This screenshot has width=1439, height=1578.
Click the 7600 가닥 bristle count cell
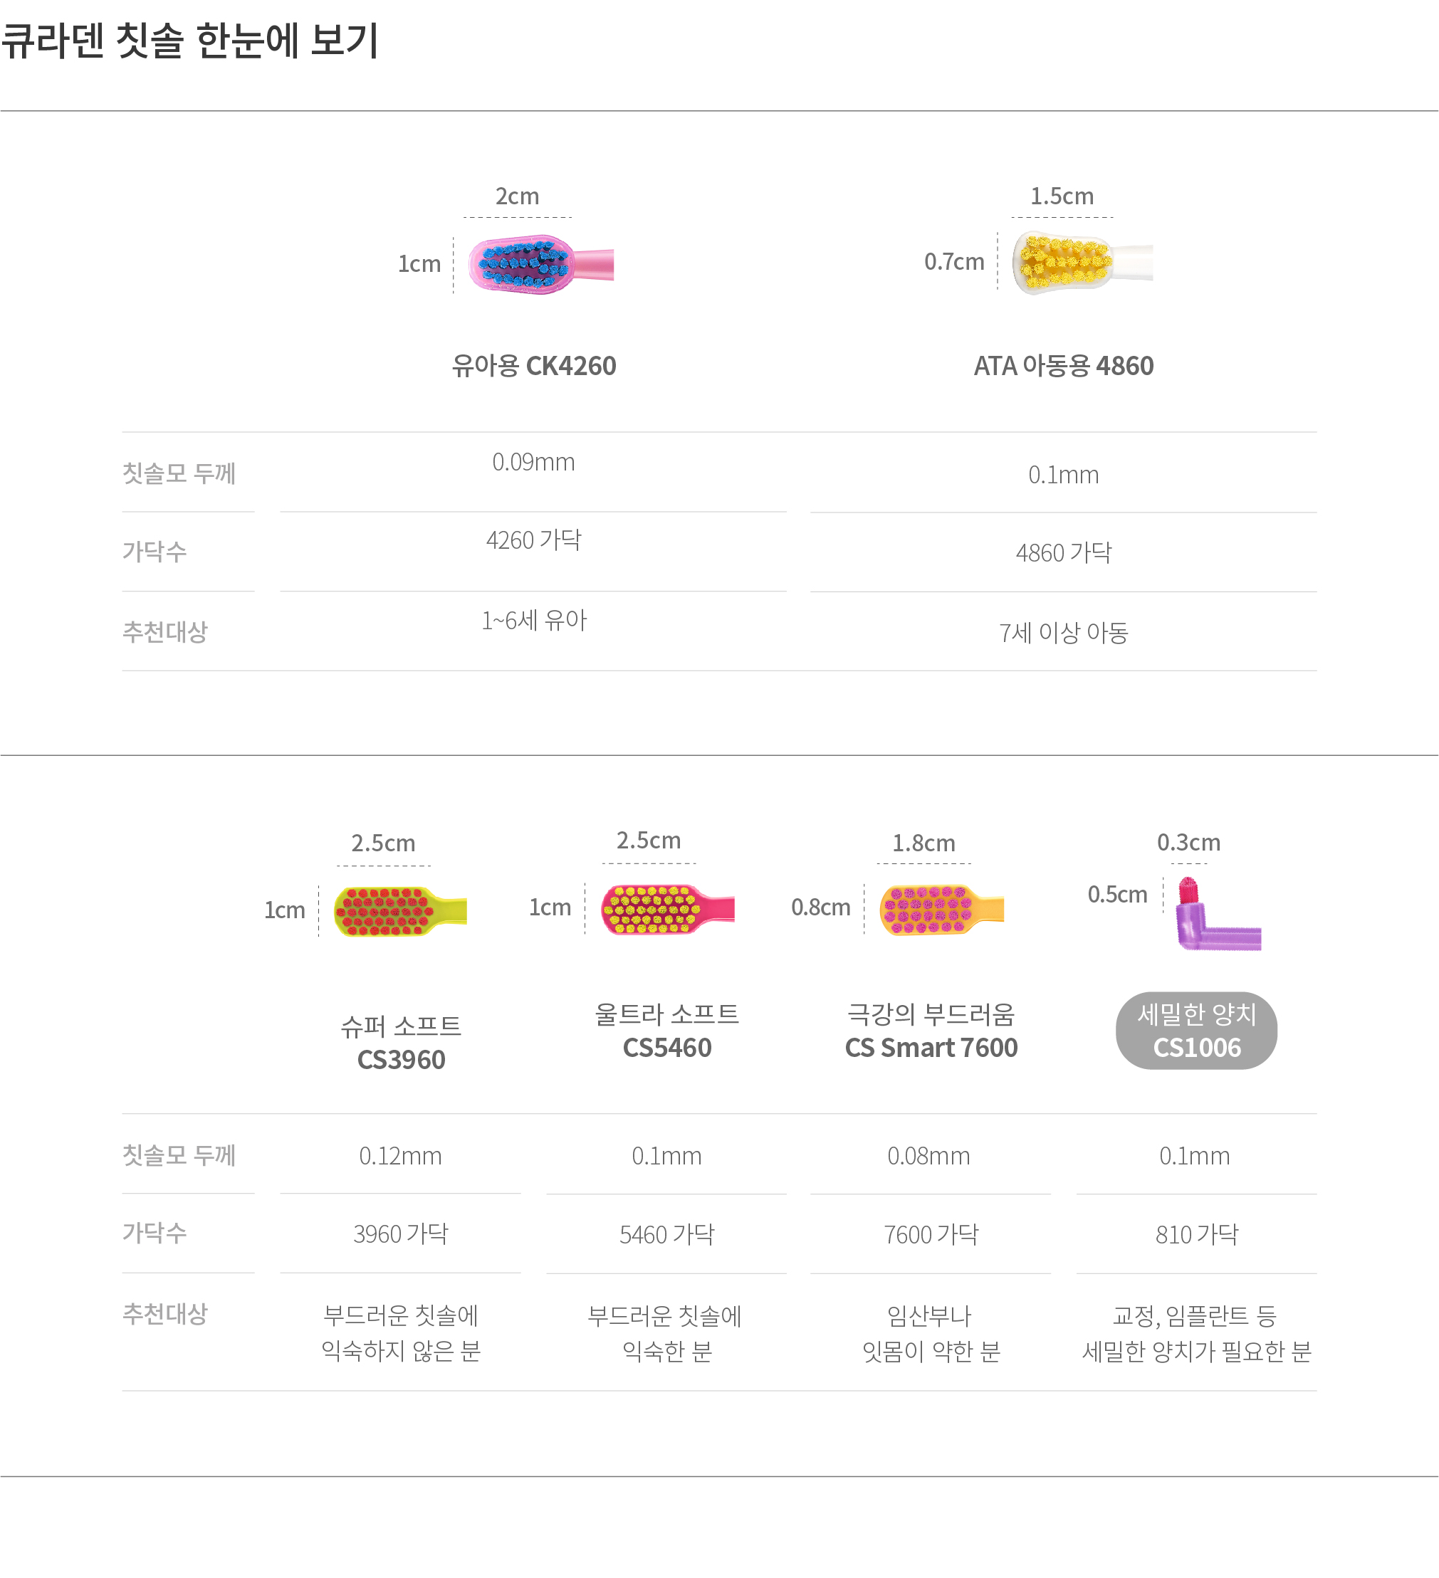[x=931, y=1234]
